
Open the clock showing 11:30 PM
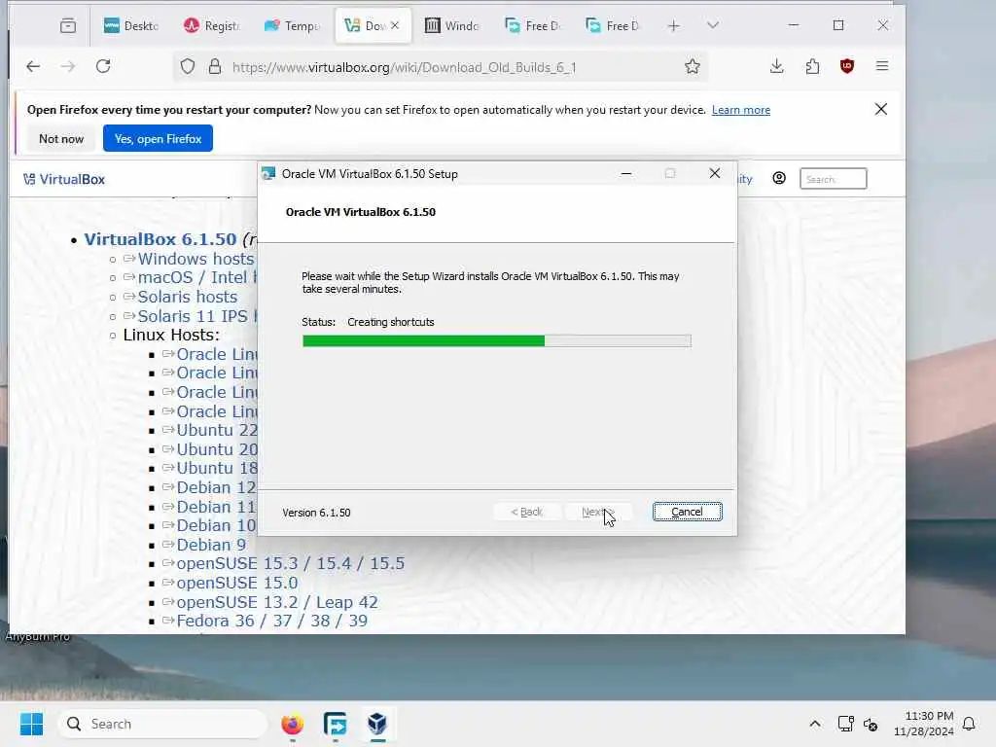pyautogui.click(x=924, y=724)
